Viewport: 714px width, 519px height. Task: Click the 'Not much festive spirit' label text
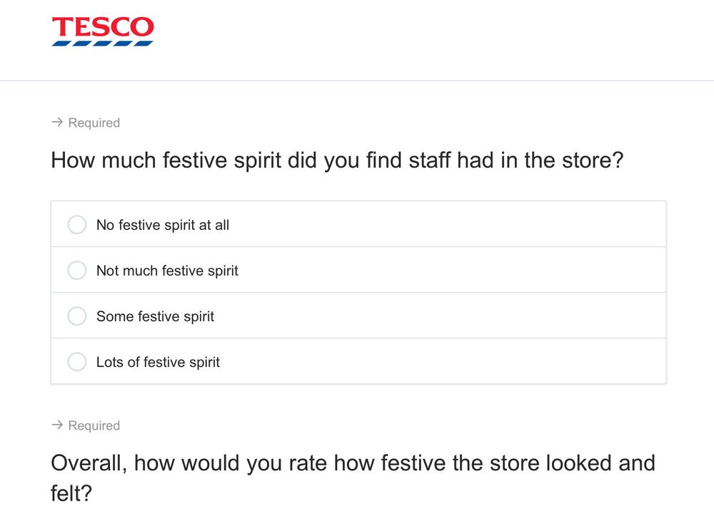coord(167,271)
